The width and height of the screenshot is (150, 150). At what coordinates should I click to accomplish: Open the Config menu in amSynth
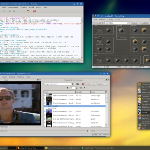point(110,19)
